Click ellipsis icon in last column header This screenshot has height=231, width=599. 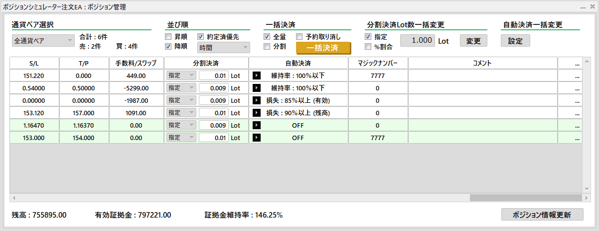(x=577, y=64)
